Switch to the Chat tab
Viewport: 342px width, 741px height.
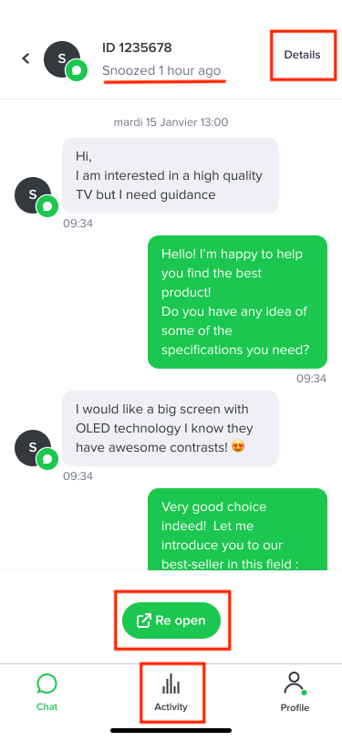(47, 694)
